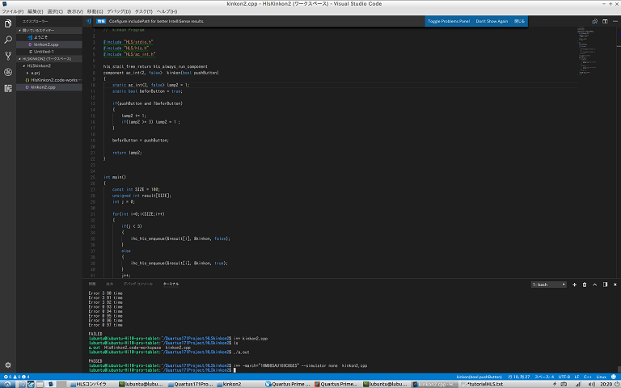
Task: Click LF line ending in status bar
Action: coord(577,377)
